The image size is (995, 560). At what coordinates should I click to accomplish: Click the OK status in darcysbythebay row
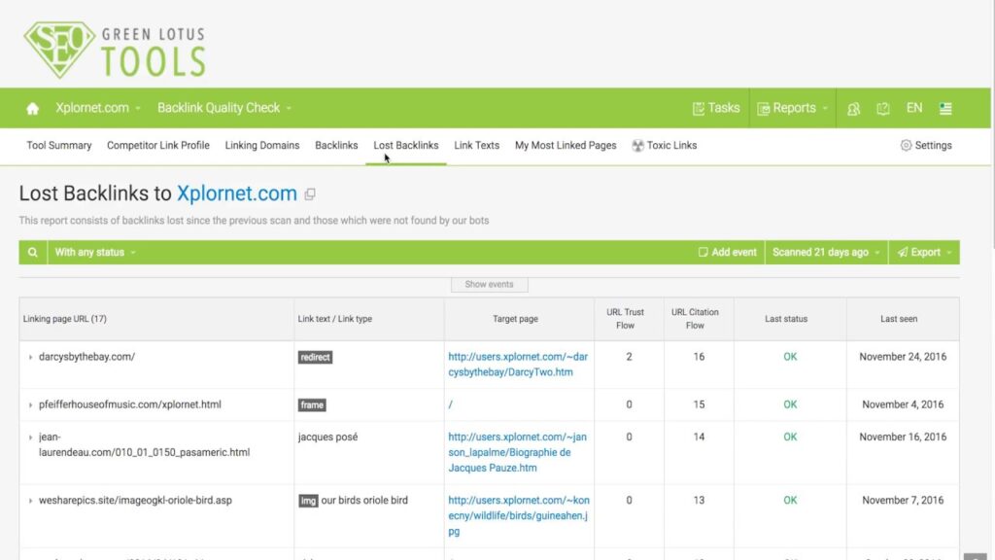point(790,357)
